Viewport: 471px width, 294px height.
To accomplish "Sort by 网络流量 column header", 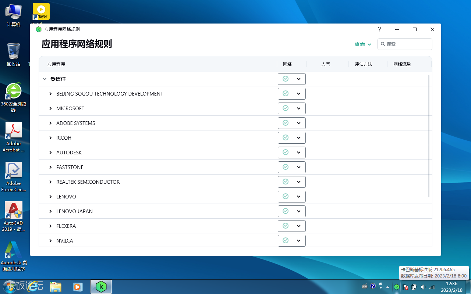I will point(402,64).
